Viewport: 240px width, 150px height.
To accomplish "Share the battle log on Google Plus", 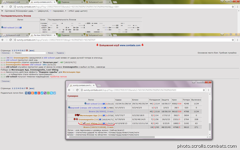I will [39, 93].
